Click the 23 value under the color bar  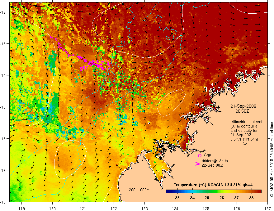point(177,198)
